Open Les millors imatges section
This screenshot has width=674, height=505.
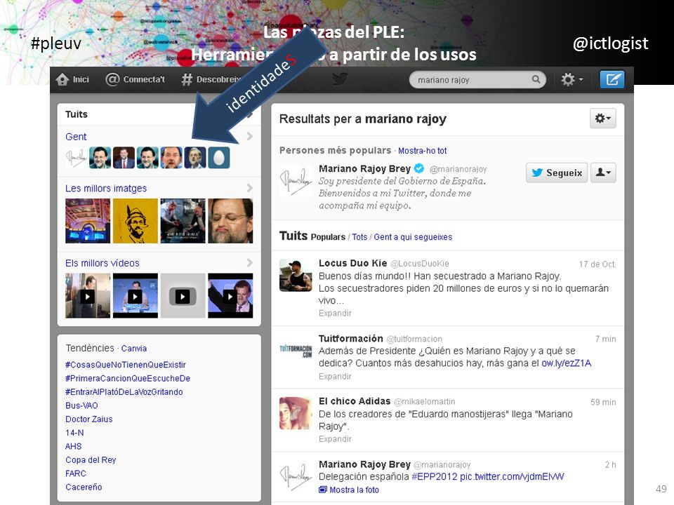(106, 188)
